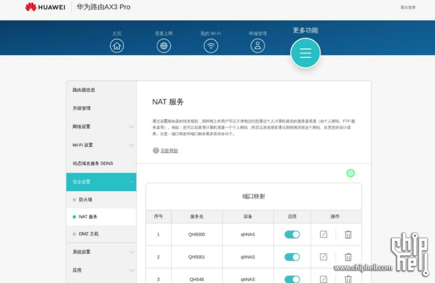Open the 主页 home icon

click(117, 46)
